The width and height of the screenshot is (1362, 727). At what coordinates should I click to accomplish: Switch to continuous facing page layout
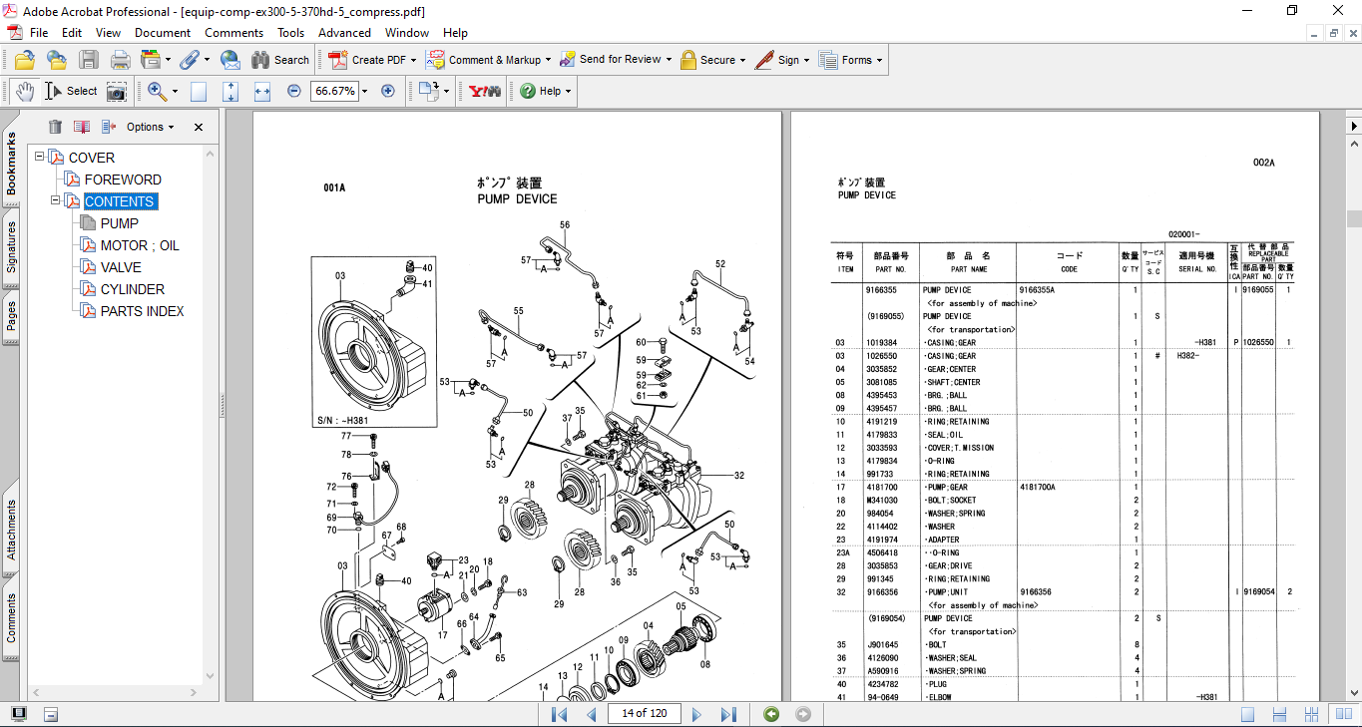[x=1313, y=714]
